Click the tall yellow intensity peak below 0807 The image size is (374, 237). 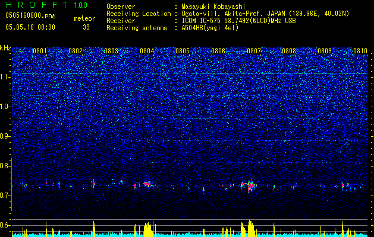click(x=251, y=228)
